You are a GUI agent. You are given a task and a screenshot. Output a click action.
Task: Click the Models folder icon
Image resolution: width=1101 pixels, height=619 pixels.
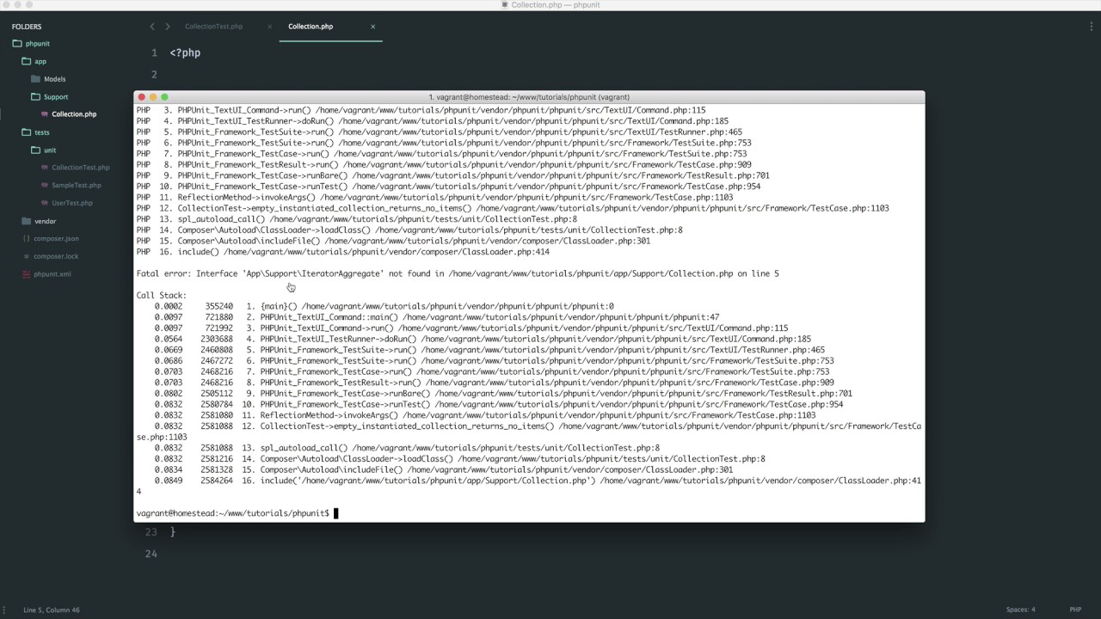(36, 79)
